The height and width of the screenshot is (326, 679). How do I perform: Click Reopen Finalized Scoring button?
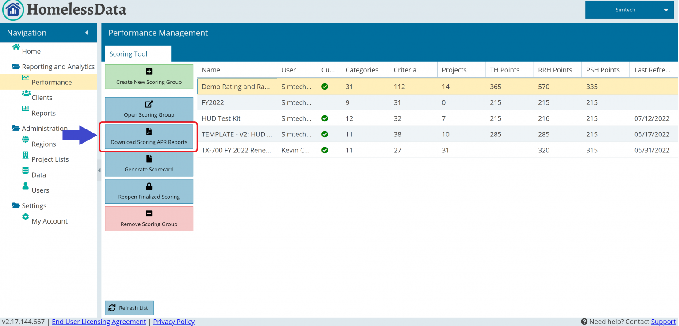[149, 192]
